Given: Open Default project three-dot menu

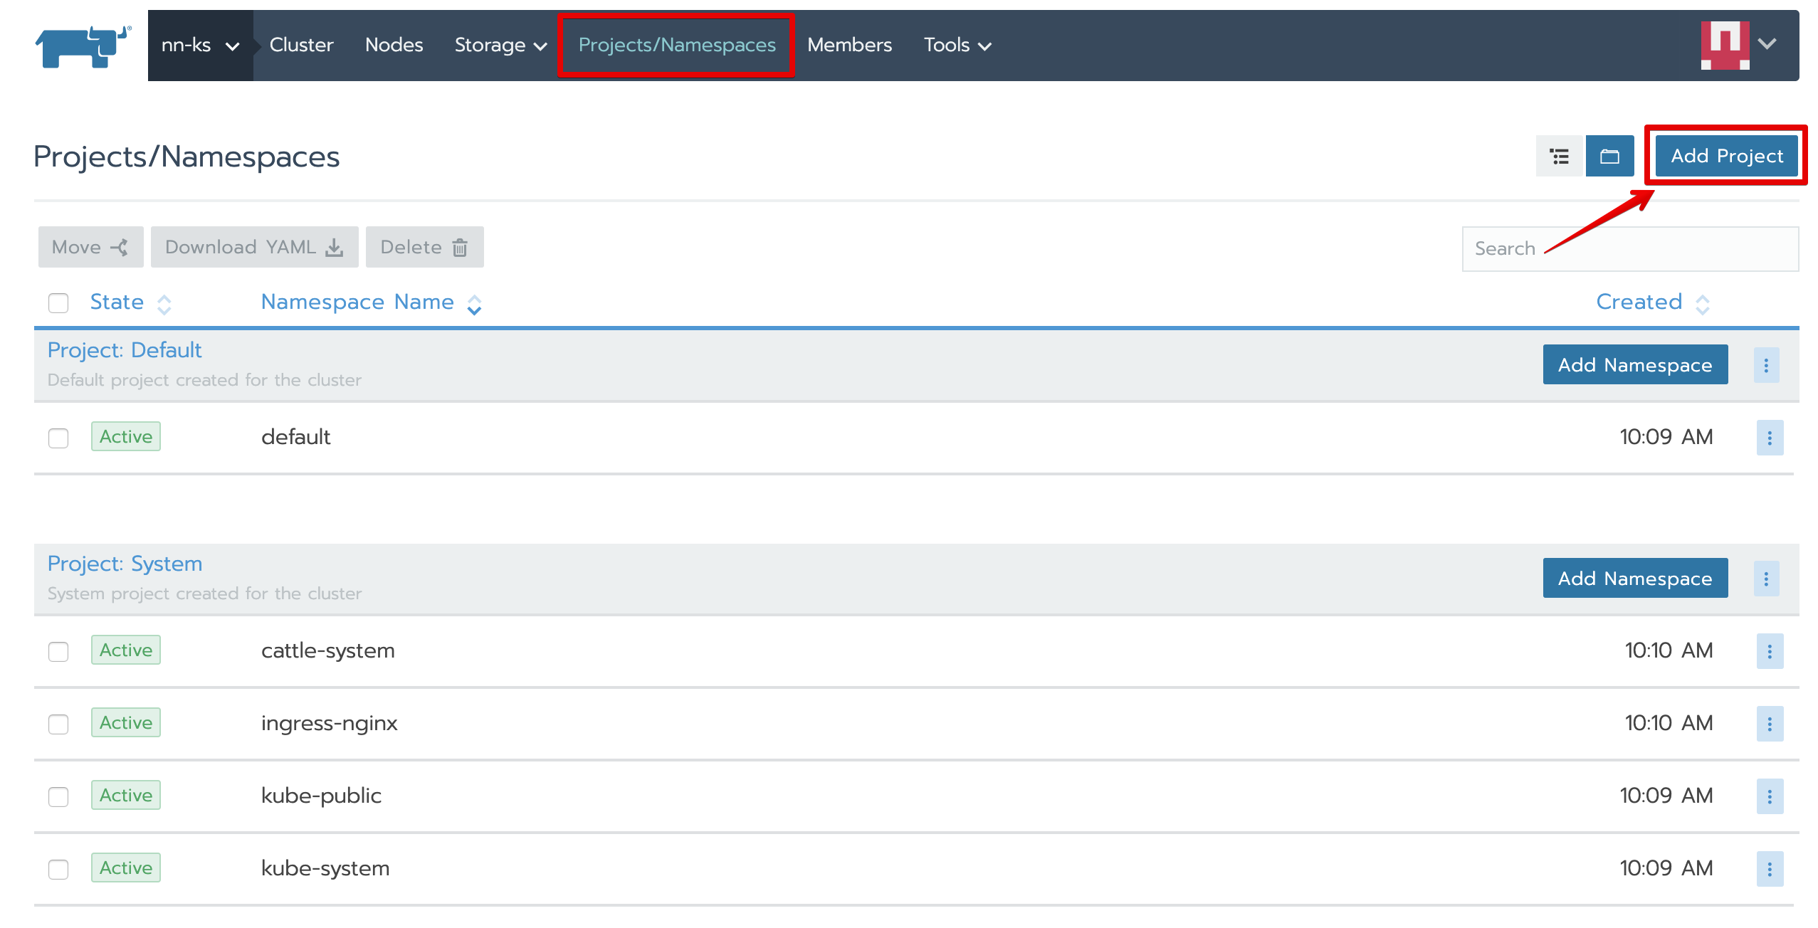Looking at the screenshot, I should [x=1766, y=365].
